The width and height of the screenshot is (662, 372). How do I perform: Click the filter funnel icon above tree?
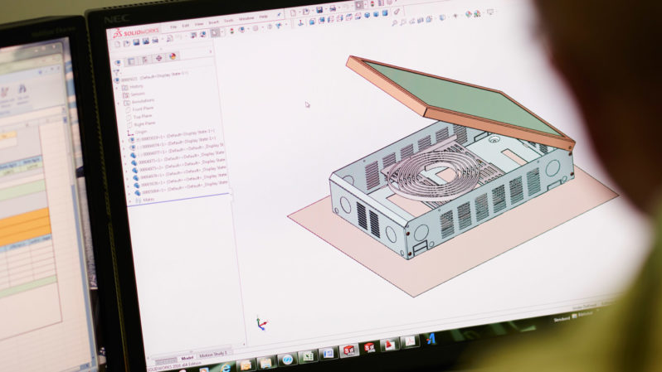tap(116, 73)
